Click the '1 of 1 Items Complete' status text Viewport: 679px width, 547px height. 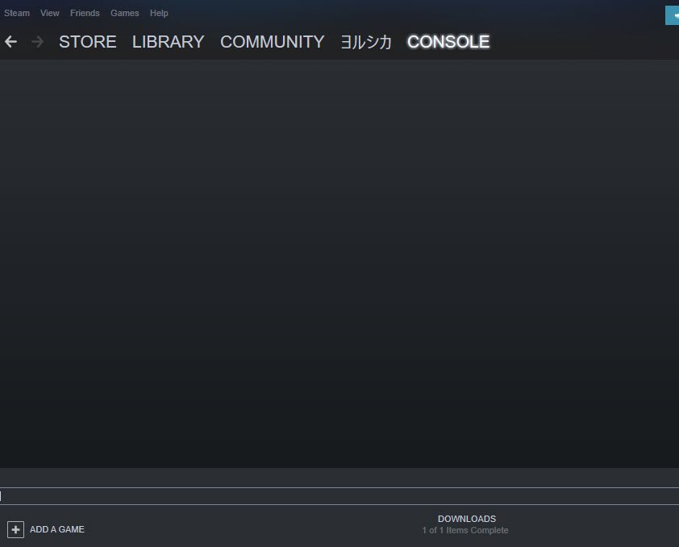pyautogui.click(x=466, y=530)
